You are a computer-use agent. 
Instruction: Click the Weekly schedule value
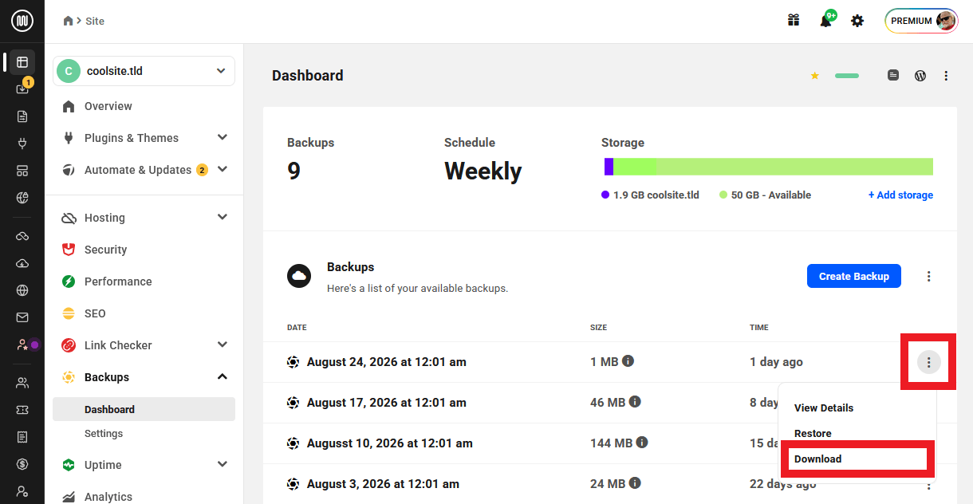[483, 171]
